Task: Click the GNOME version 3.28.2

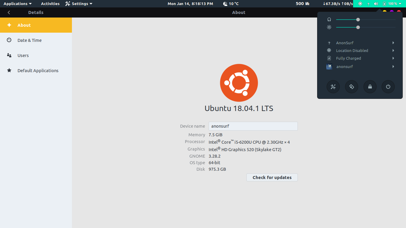Action: pos(215,156)
